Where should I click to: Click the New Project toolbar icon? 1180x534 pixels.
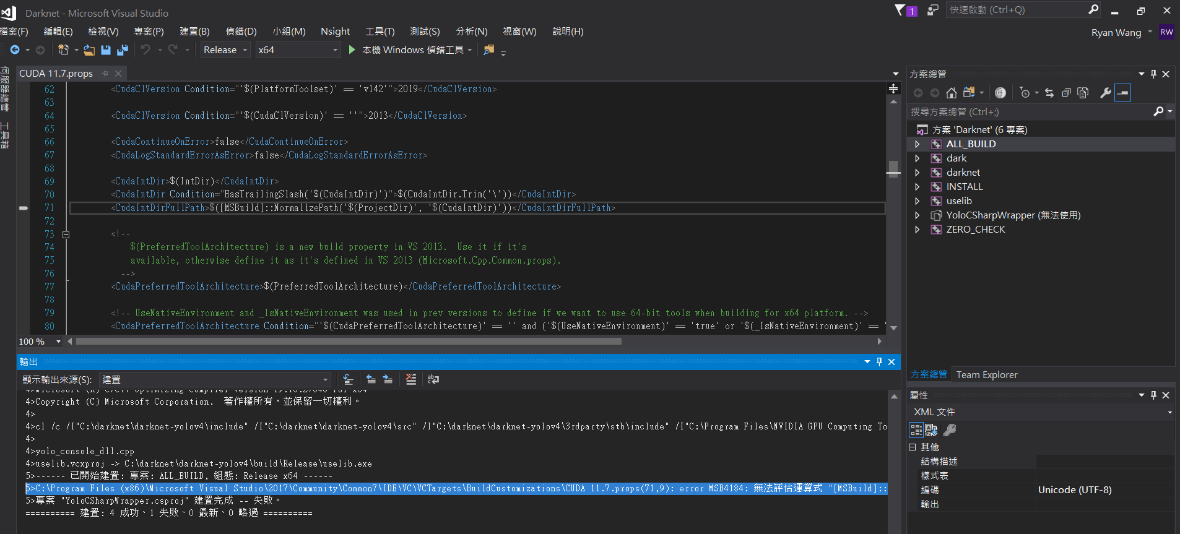pyautogui.click(x=63, y=50)
